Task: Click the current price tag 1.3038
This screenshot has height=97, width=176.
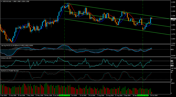Action: tap(173, 19)
